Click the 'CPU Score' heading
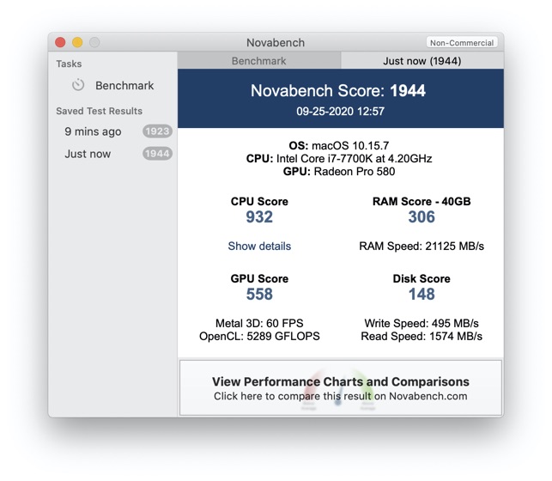This screenshot has height=481, width=552. [x=259, y=201]
